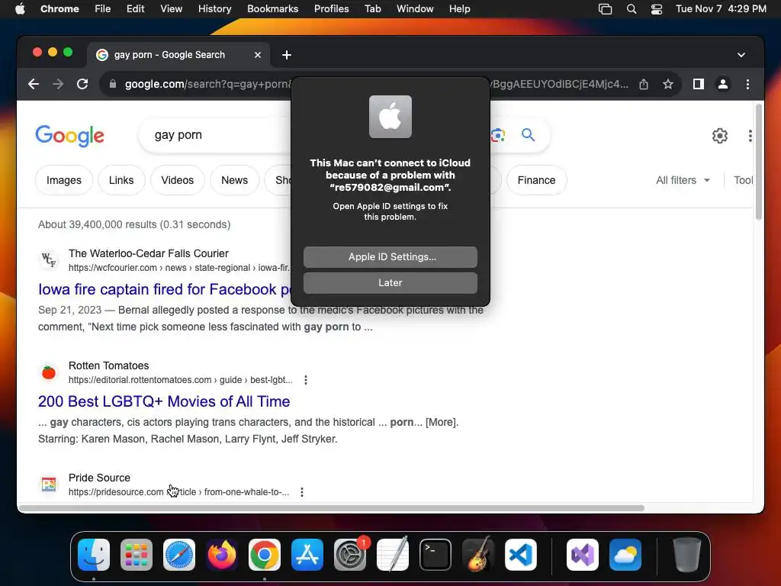The height and width of the screenshot is (586, 781).
Task: Launch GarageBand from the Dock
Action: [478, 554]
